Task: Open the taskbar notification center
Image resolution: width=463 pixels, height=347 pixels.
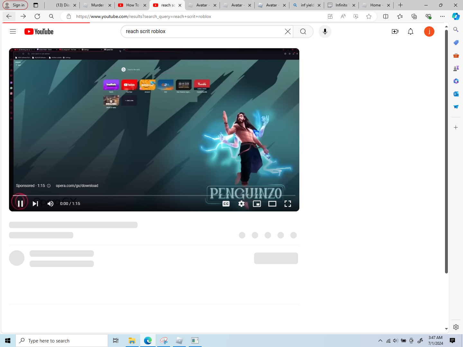Action: point(452,341)
